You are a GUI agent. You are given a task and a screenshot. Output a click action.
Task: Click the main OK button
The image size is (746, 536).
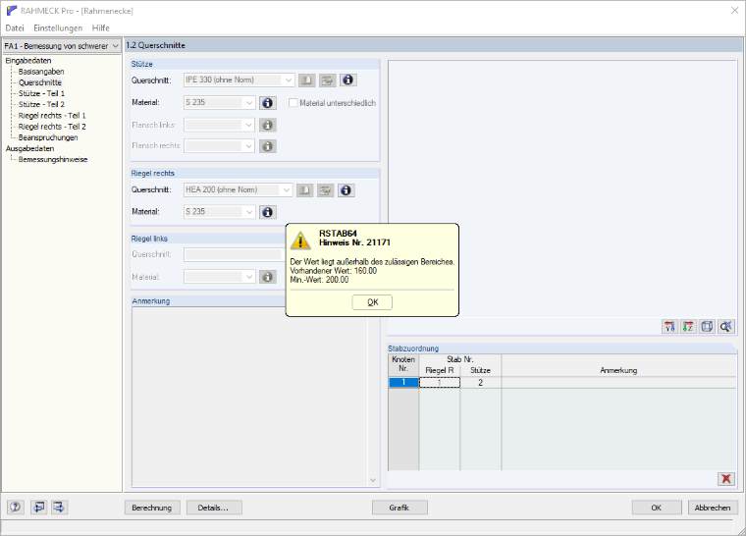click(657, 508)
